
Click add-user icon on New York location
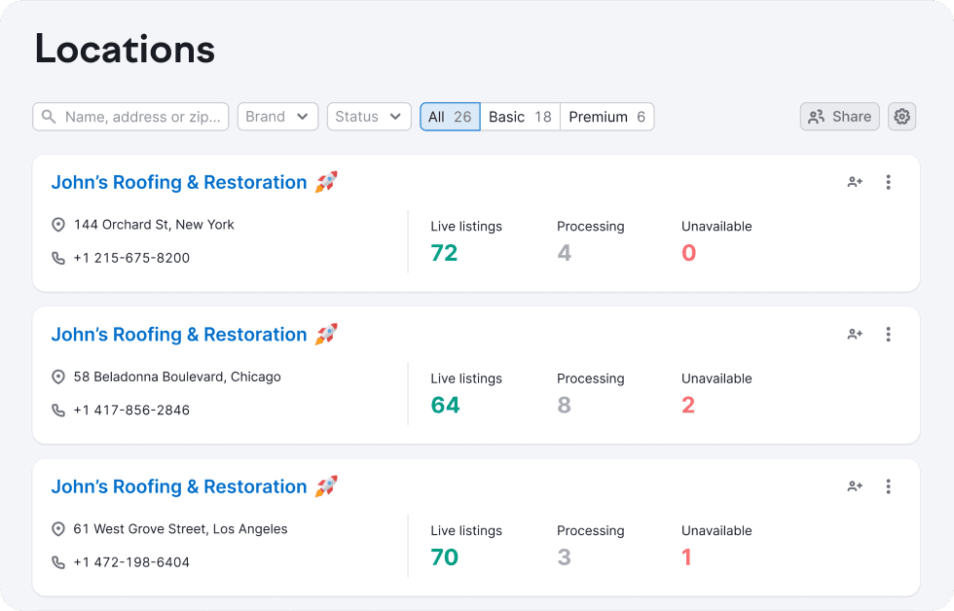coord(855,182)
